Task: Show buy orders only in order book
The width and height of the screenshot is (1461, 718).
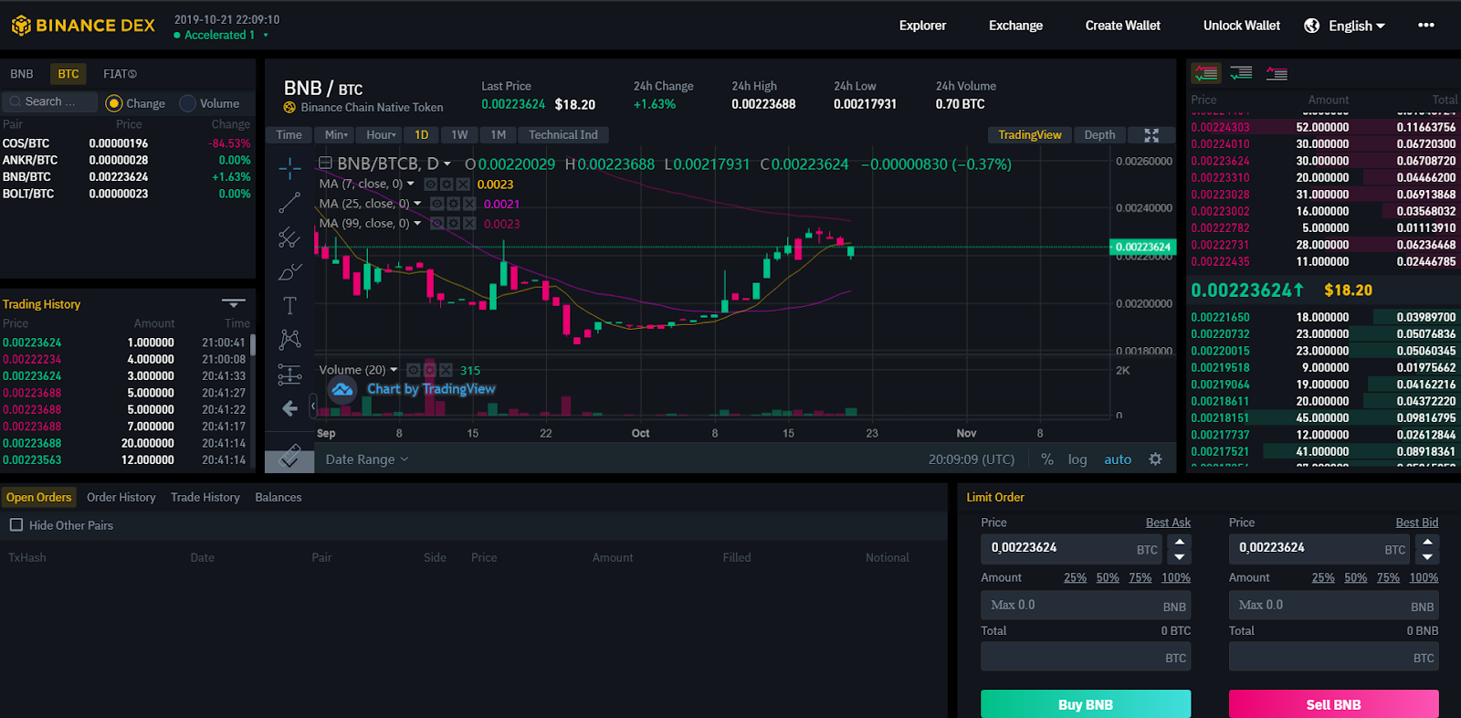Action: pos(1241,74)
